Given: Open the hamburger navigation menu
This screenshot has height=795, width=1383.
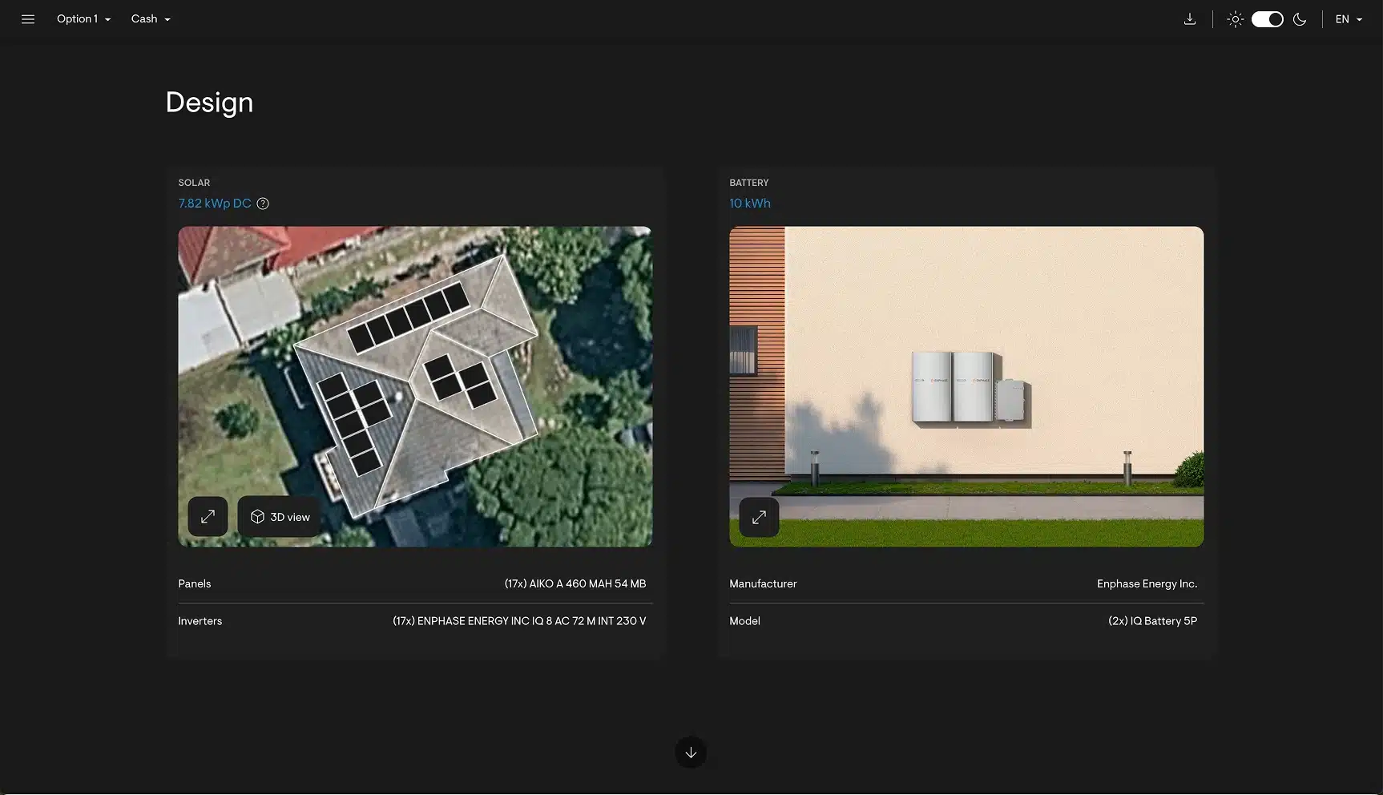Looking at the screenshot, I should pyautogui.click(x=28, y=19).
